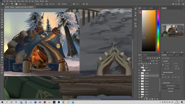Switch to the Channels tab
The height and width of the screenshot is (104, 185).
(145, 55)
